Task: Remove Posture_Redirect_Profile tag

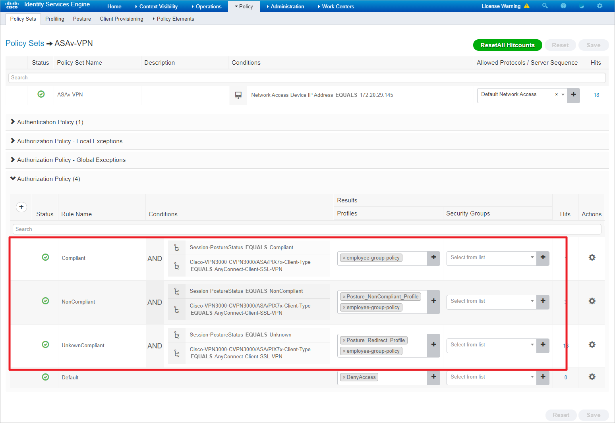Action: 344,340
